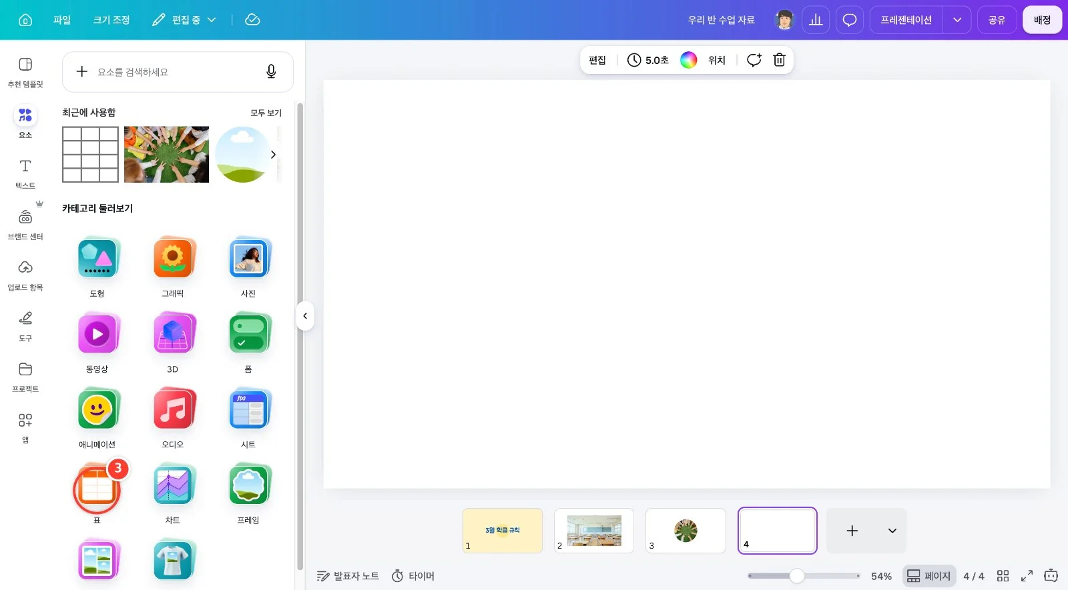Click the 요소를 검색하세요 search field

click(x=178, y=72)
